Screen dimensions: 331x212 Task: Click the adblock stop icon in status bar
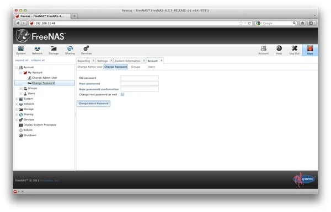(x=15, y=192)
